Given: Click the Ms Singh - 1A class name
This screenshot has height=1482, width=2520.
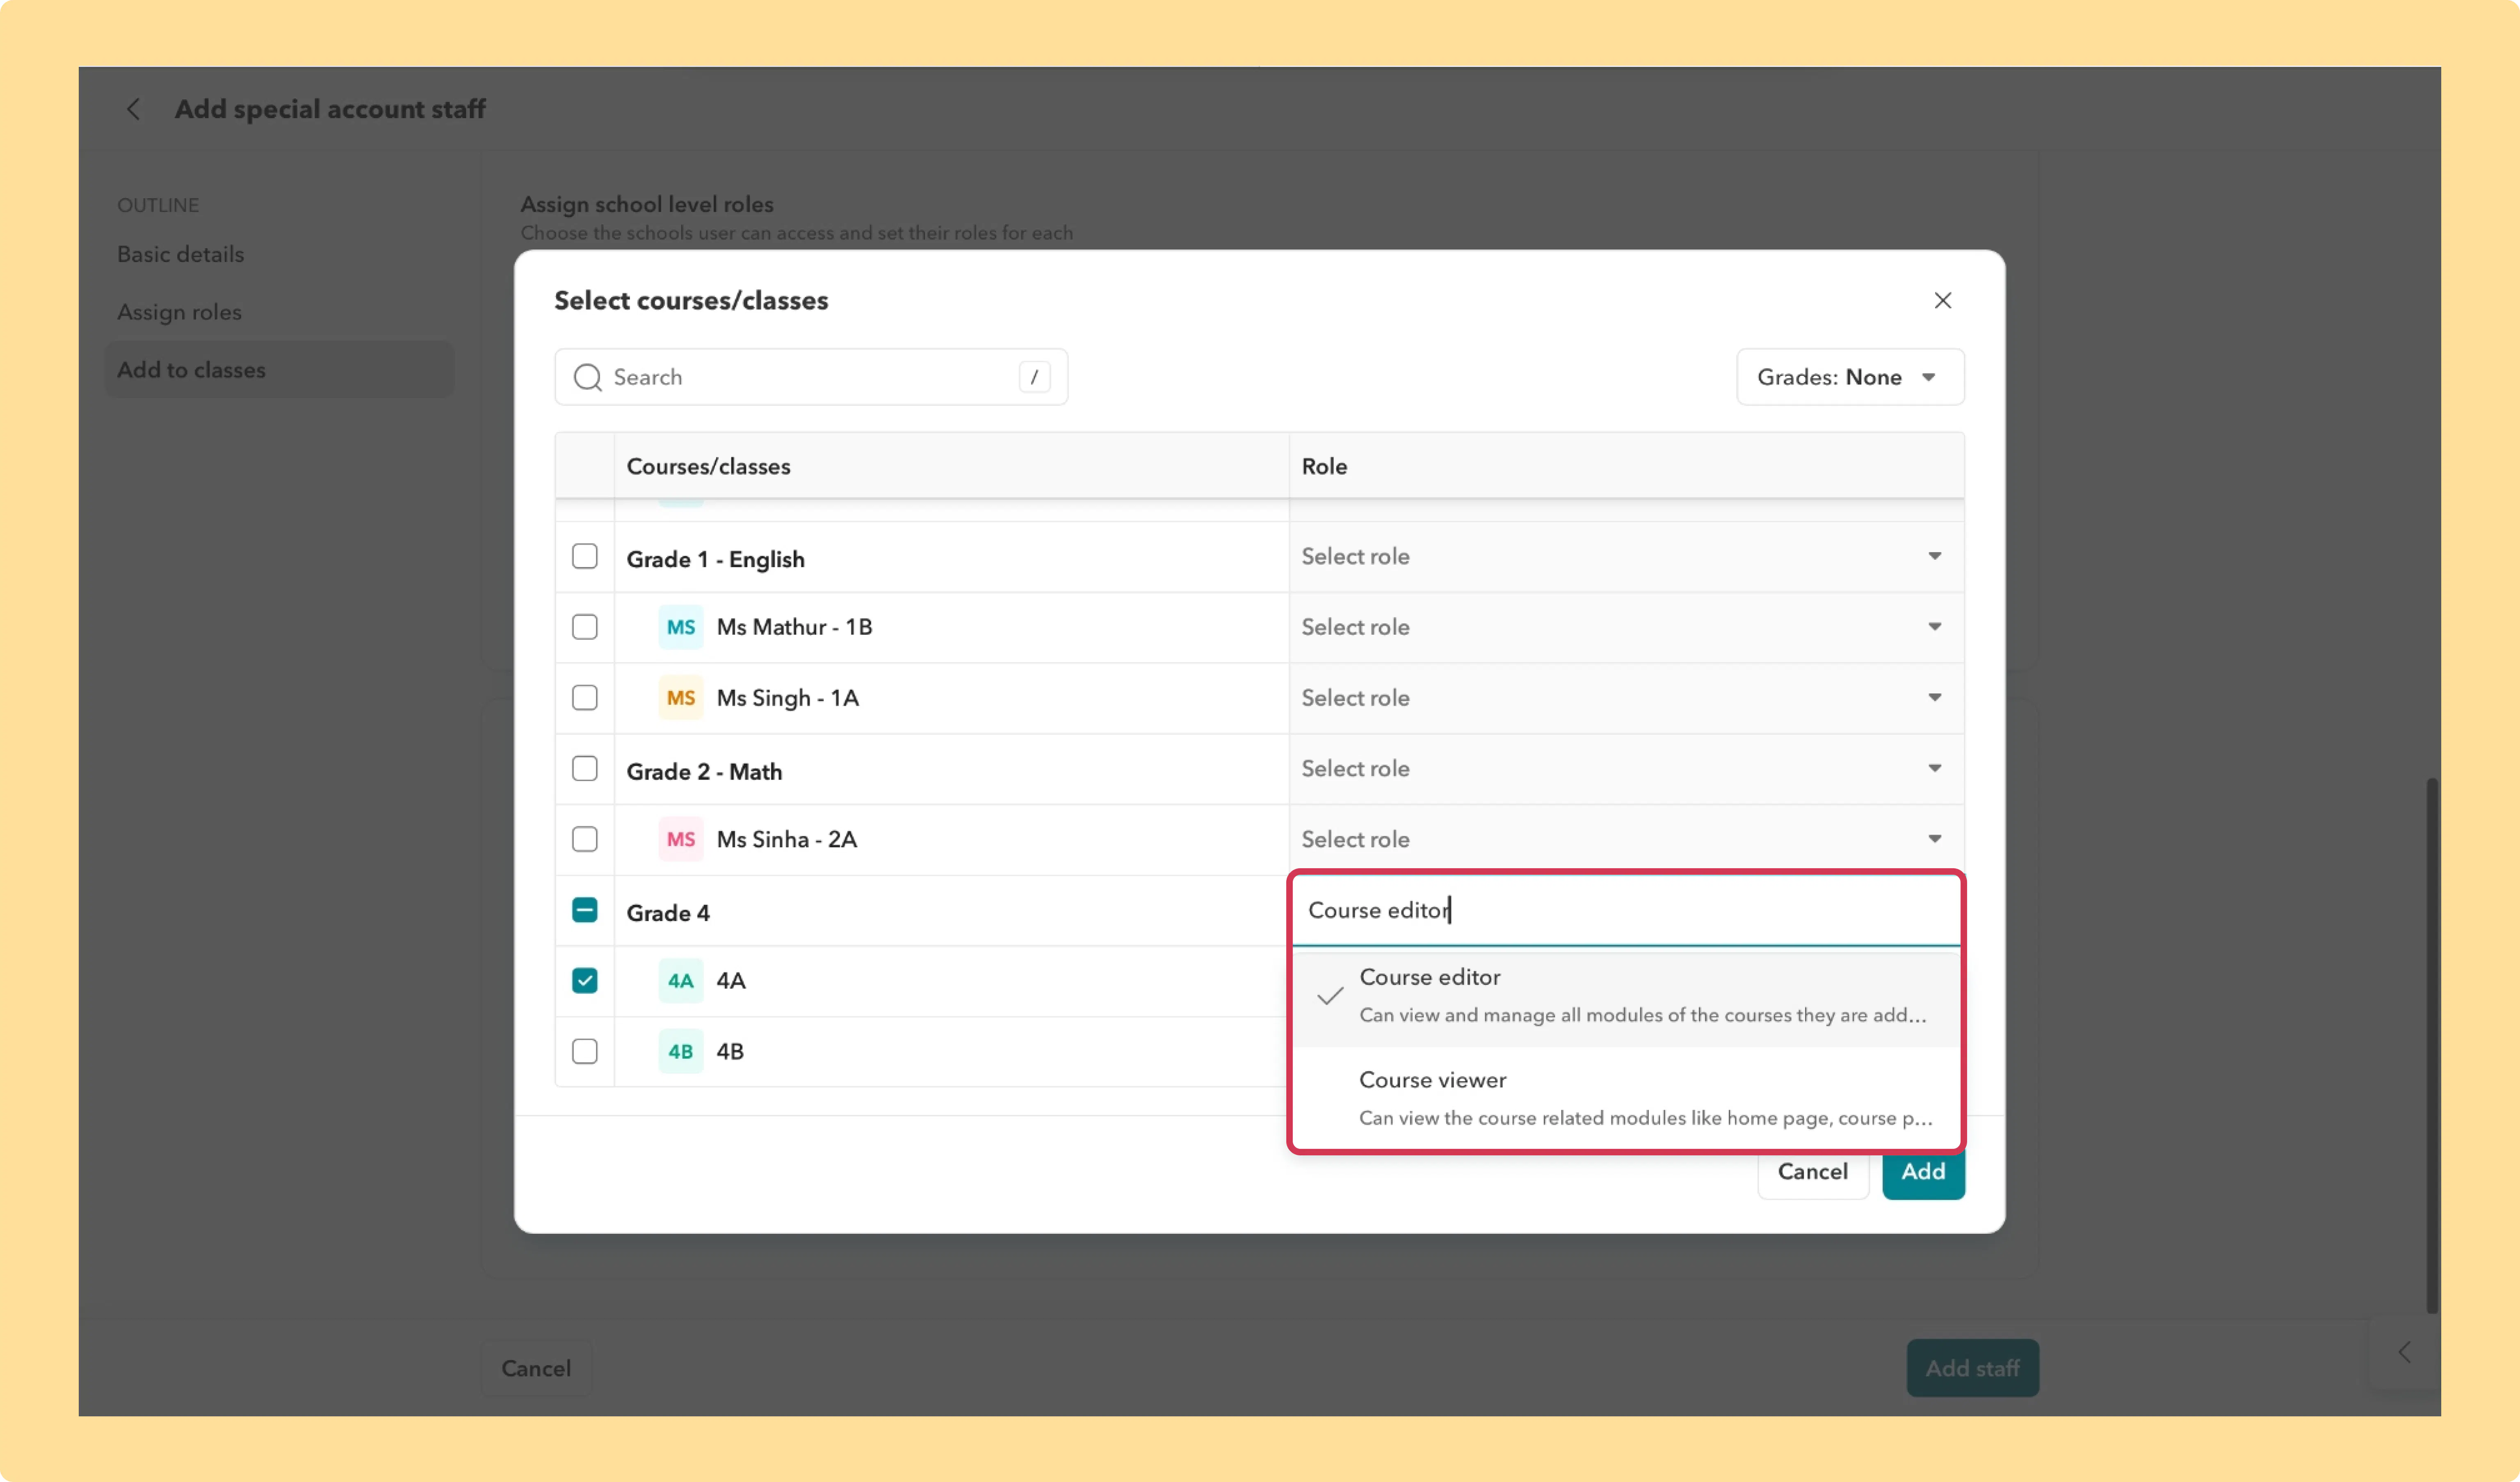Looking at the screenshot, I should (x=787, y=698).
